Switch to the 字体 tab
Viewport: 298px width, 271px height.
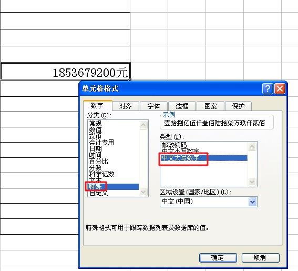point(153,106)
